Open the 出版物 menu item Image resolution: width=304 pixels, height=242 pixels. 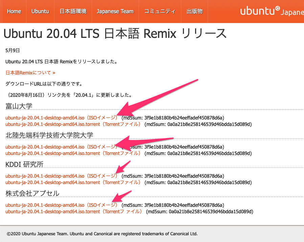[194, 11]
